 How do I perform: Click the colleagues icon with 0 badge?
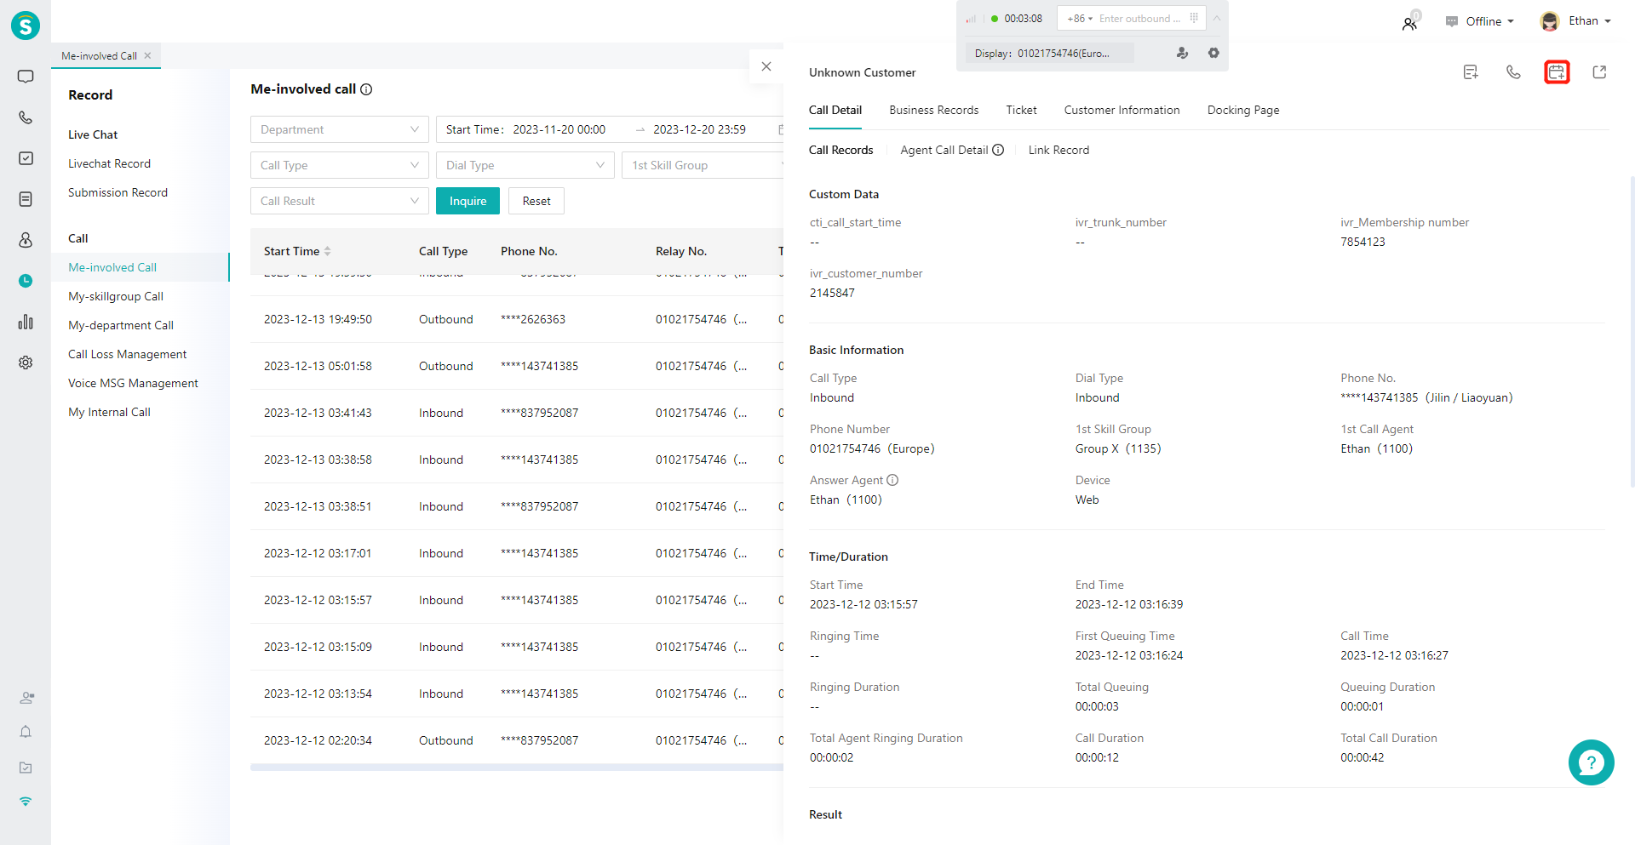click(x=1410, y=22)
